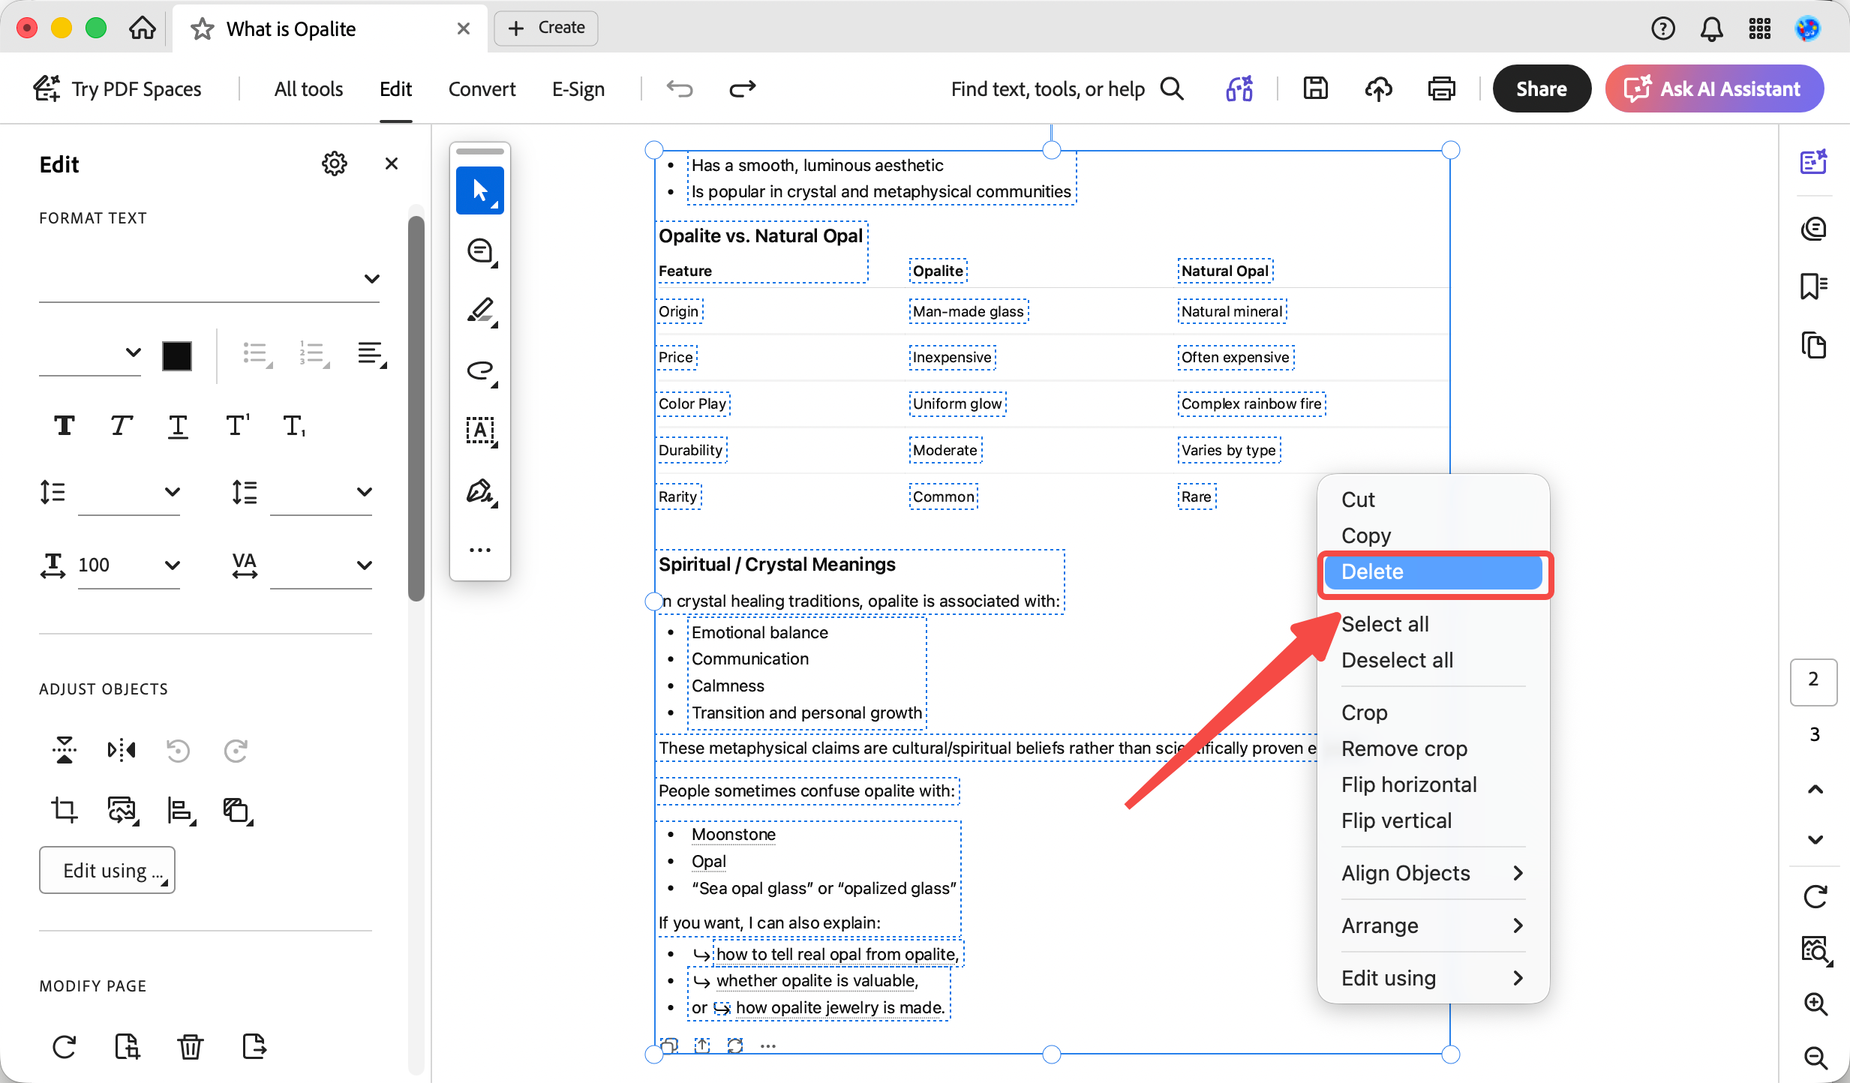This screenshot has width=1850, height=1083.
Task: Choose the fill and sign pen tool
Action: point(480,492)
